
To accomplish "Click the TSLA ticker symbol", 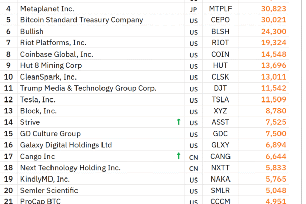I will point(220,99).
